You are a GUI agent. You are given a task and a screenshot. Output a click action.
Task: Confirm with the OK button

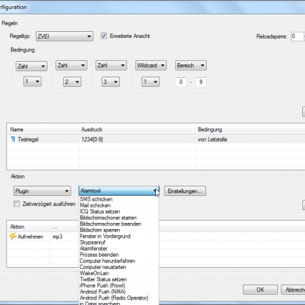coord(260,290)
